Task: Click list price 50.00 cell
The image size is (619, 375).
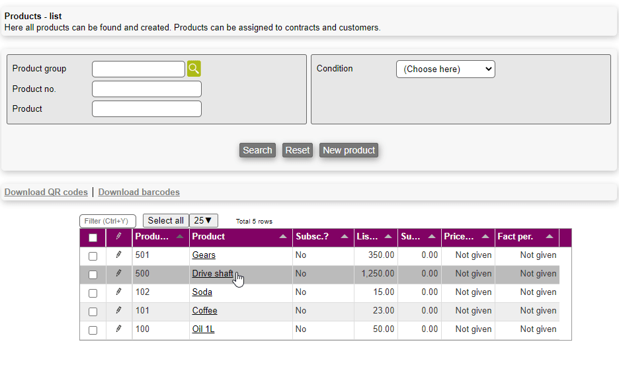Action: click(x=376, y=329)
